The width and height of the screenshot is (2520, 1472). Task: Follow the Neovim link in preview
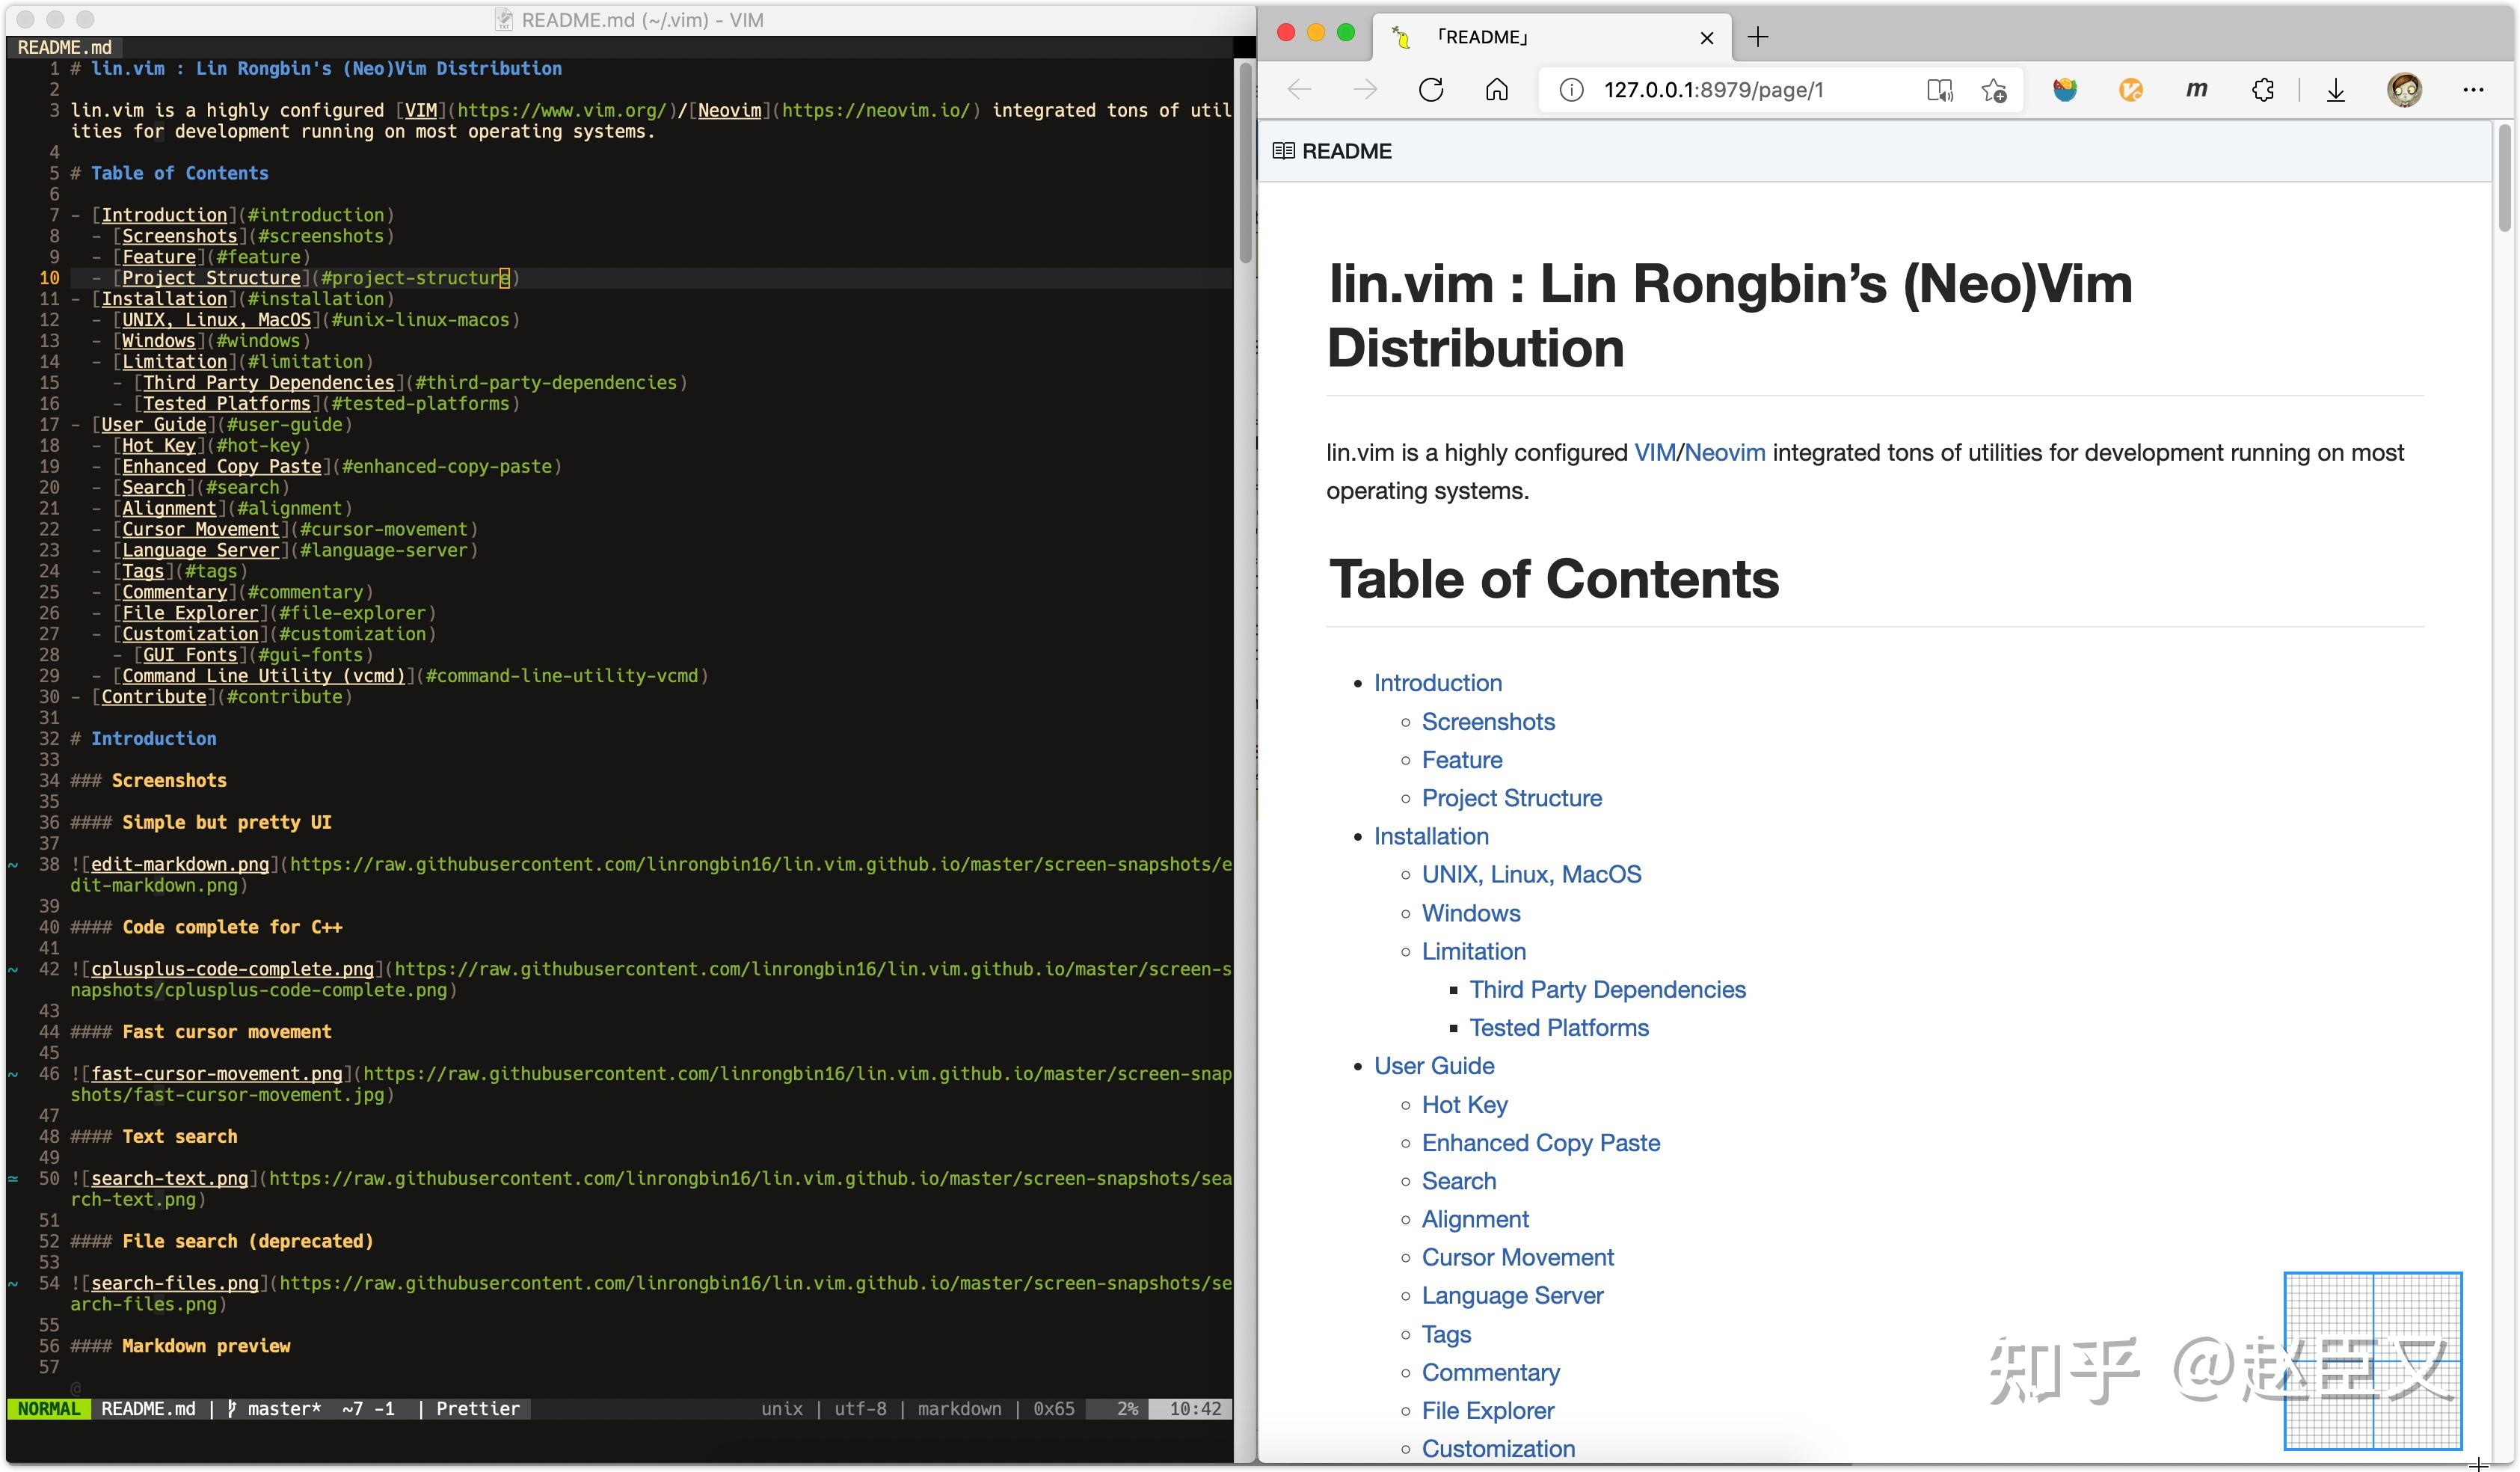(1724, 453)
